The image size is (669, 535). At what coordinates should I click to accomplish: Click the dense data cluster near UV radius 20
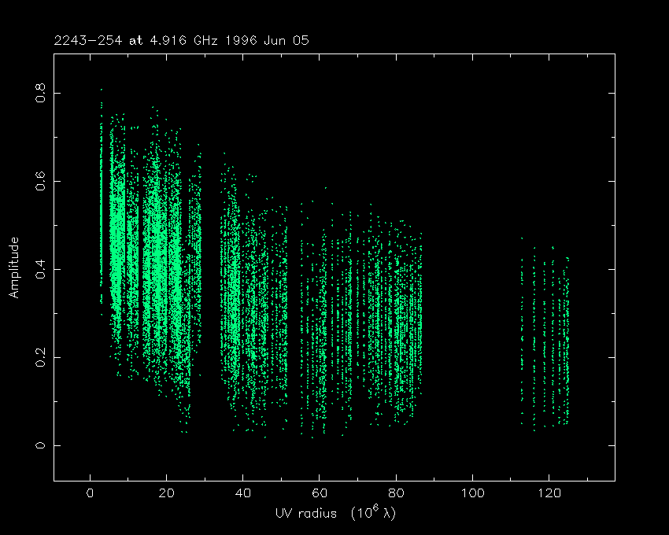161,260
